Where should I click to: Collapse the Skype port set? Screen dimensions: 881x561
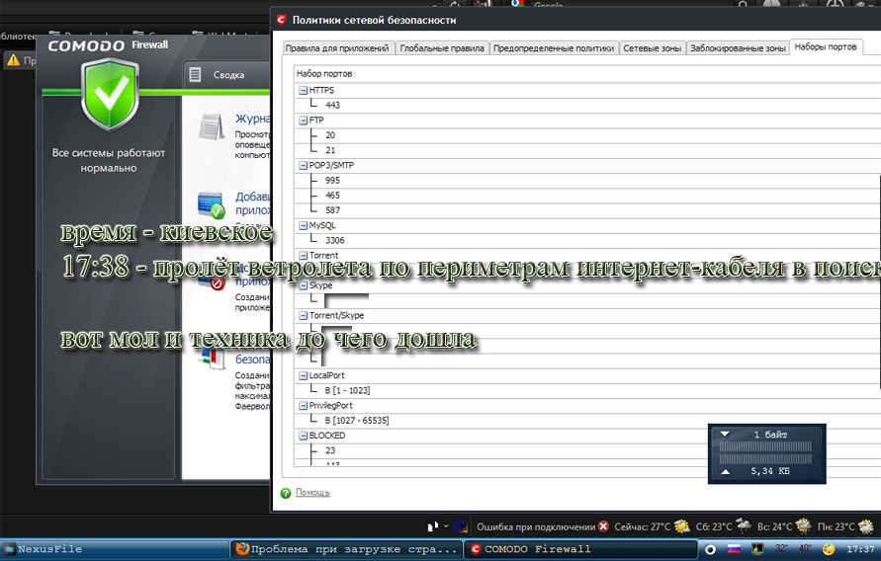point(304,285)
